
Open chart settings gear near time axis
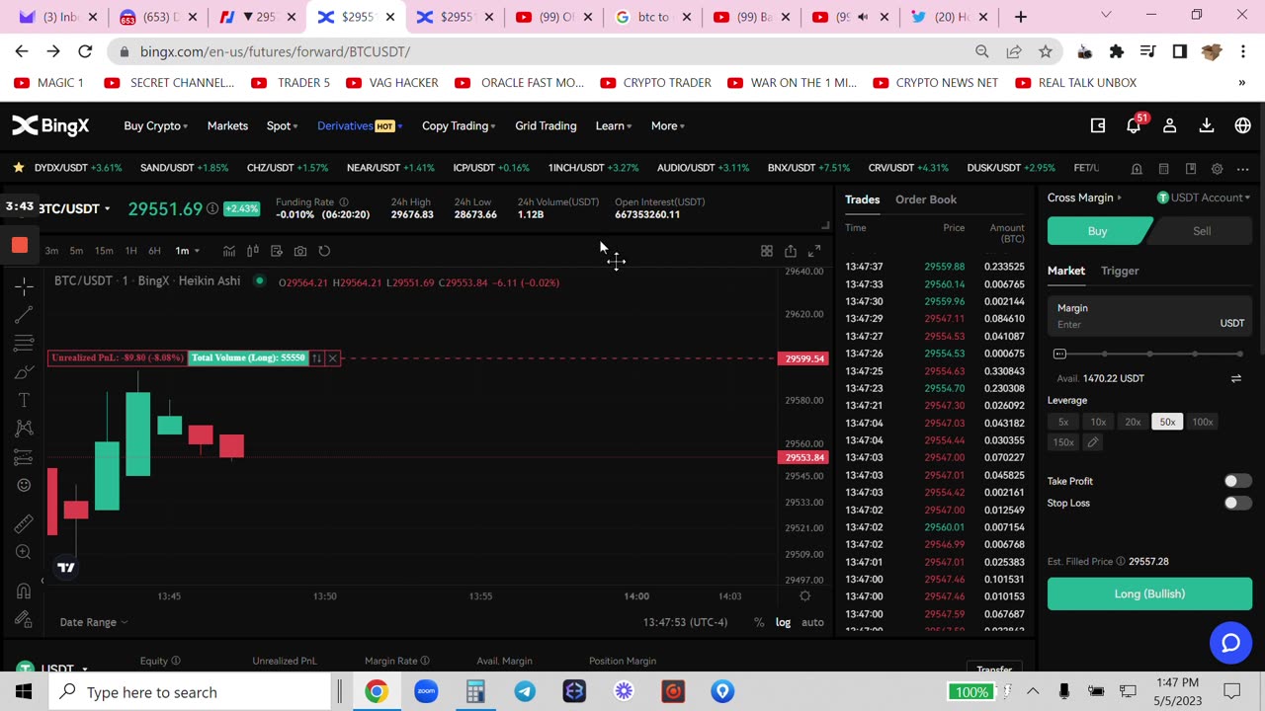(804, 596)
